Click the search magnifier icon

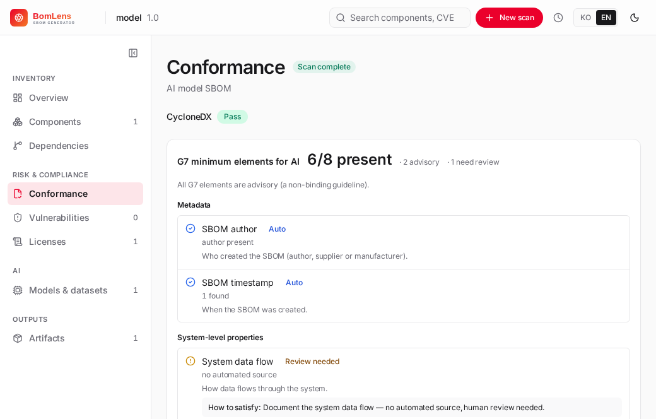341,18
